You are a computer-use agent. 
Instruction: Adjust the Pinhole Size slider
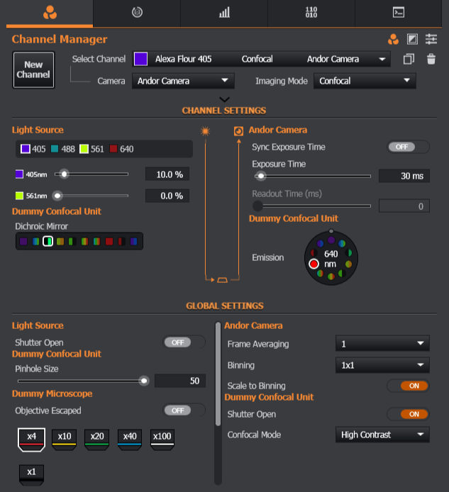tap(144, 381)
